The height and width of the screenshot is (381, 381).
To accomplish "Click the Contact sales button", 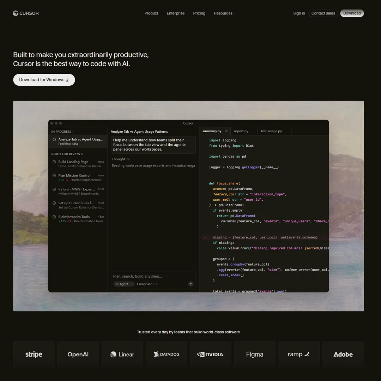I will [323, 13].
